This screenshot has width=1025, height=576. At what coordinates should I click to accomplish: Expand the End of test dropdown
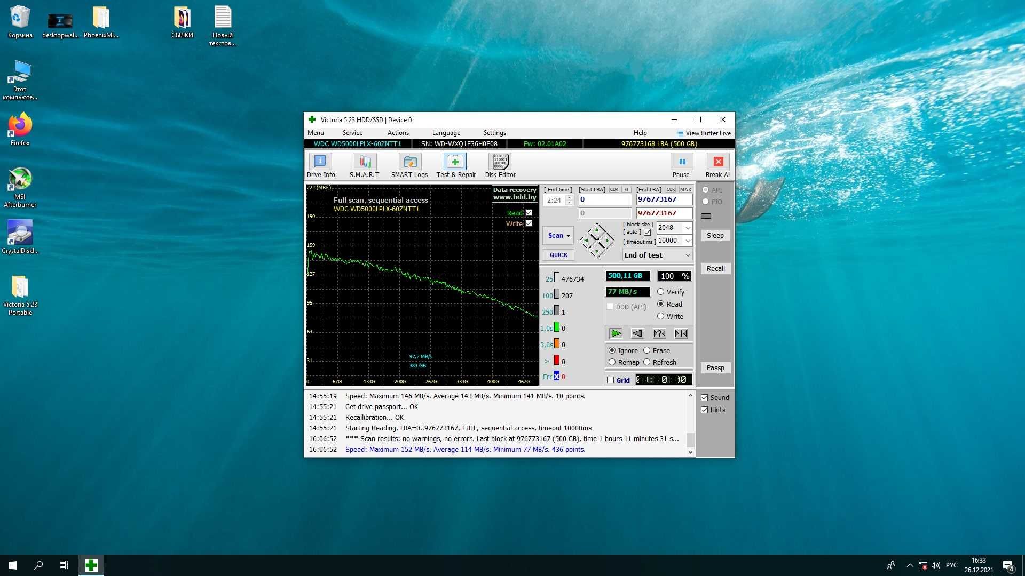pyautogui.click(x=688, y=255)
